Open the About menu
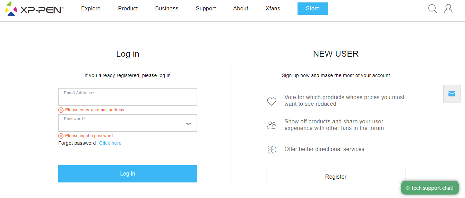The height and width of the screenshot is (198, 465). click(241, 9)
